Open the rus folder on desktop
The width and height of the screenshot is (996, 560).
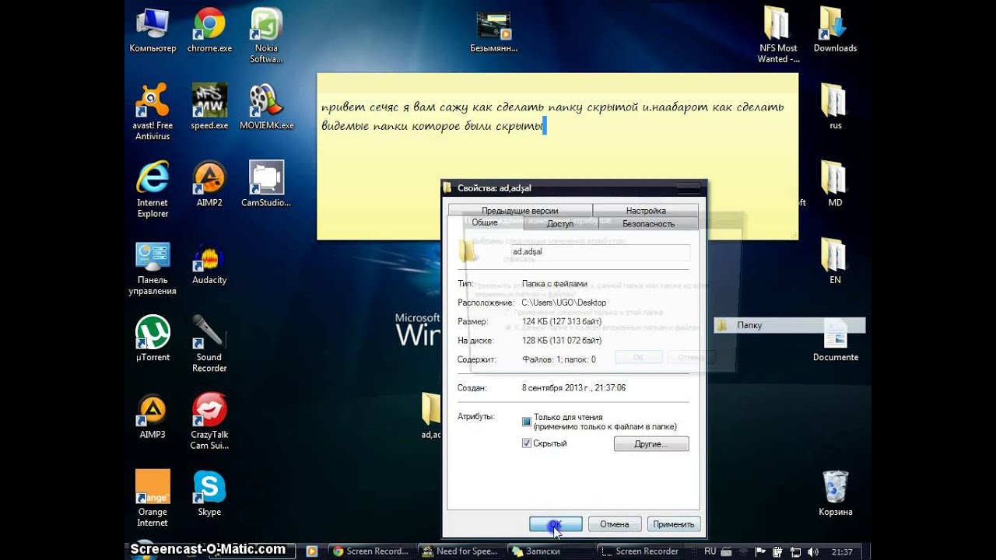[x=835, y=107]
